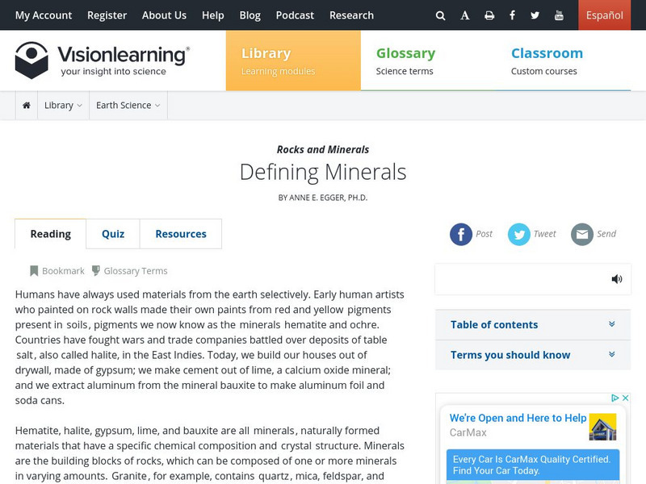Click the 'We're Open and Here to Help' ad headline
Viewport: 646px width, 484px height.
tap(518, 418)
